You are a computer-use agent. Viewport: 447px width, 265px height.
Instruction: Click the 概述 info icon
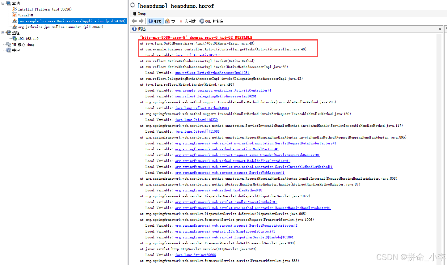134,29
